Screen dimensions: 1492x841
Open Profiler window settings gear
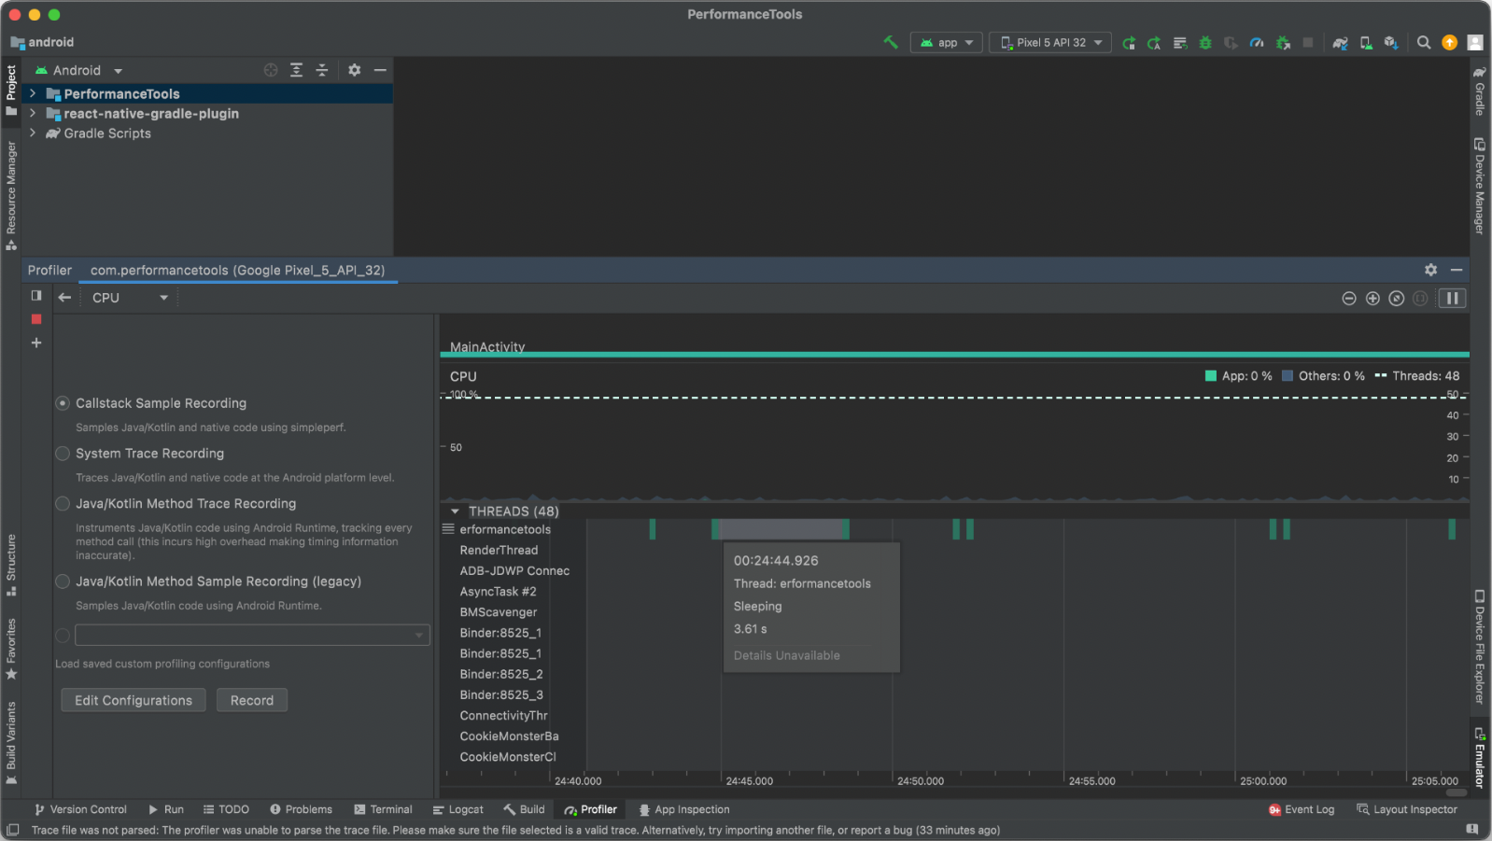[1430, 270]
